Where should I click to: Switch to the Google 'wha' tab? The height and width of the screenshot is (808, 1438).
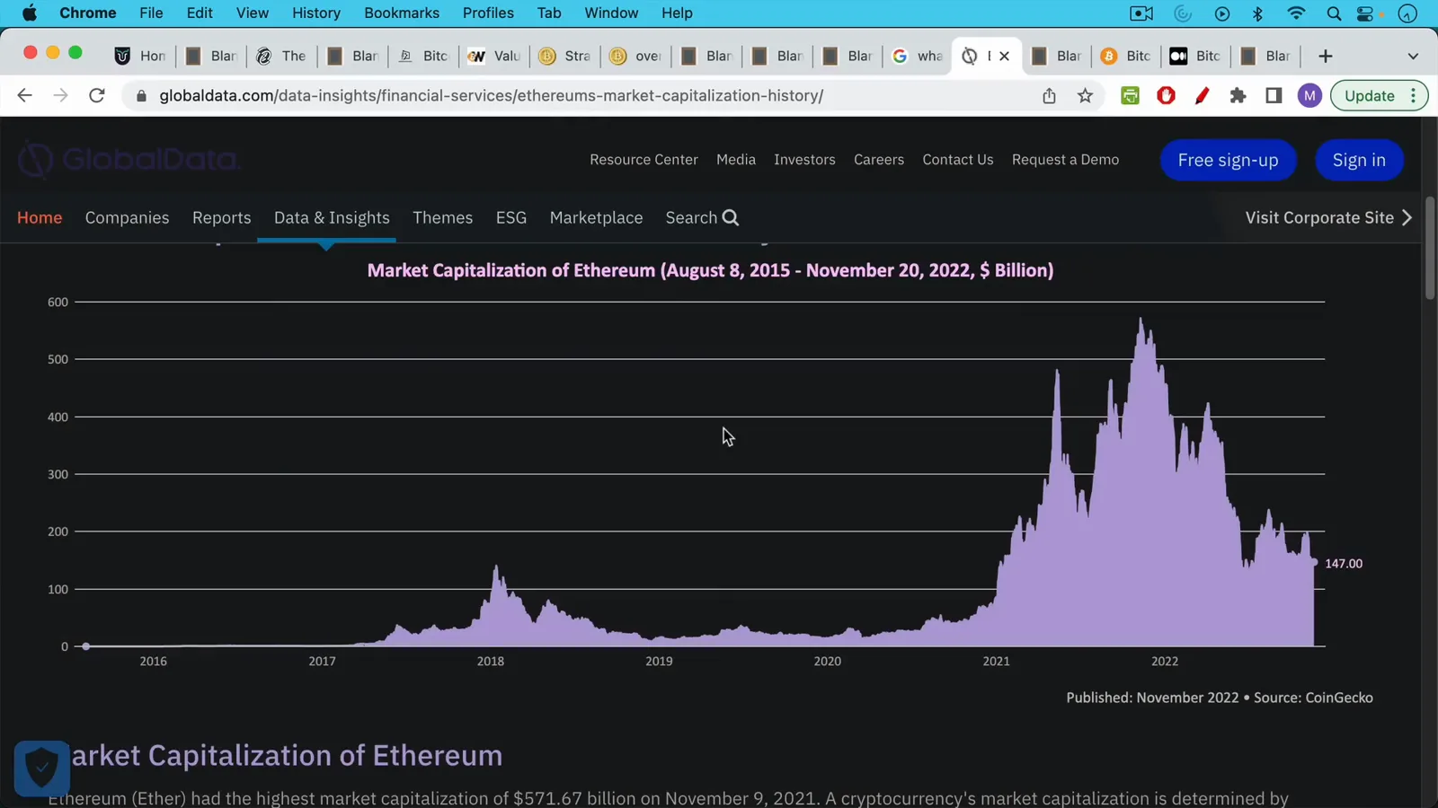917,56
